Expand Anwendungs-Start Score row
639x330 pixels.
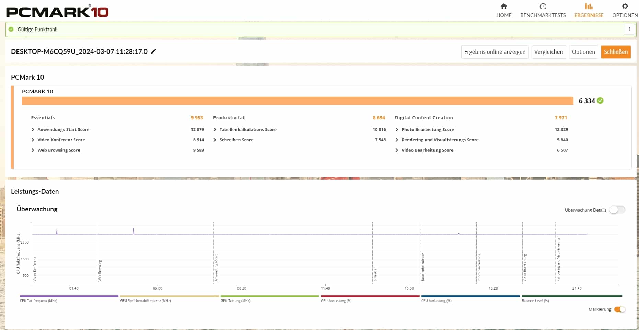33,130
